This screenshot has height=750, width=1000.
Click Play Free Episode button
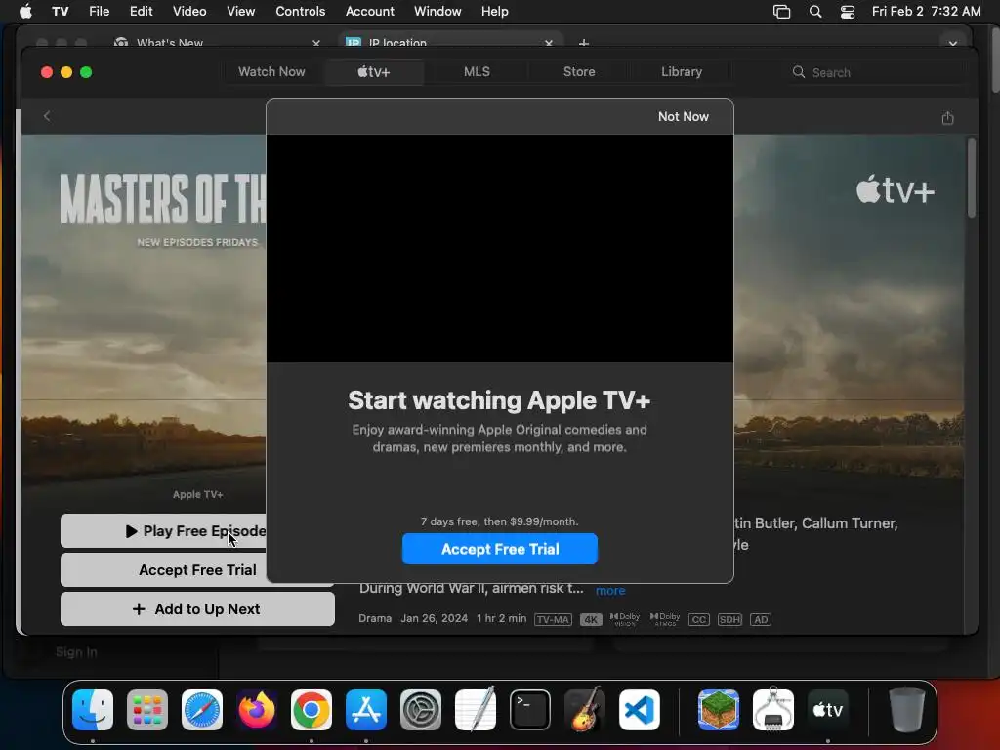point(163,530)
